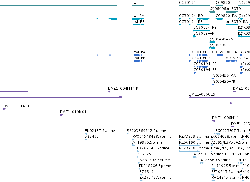Select EST RE73859.5prime
This screenshot has height=182, width=250.
tap(194, 137)
